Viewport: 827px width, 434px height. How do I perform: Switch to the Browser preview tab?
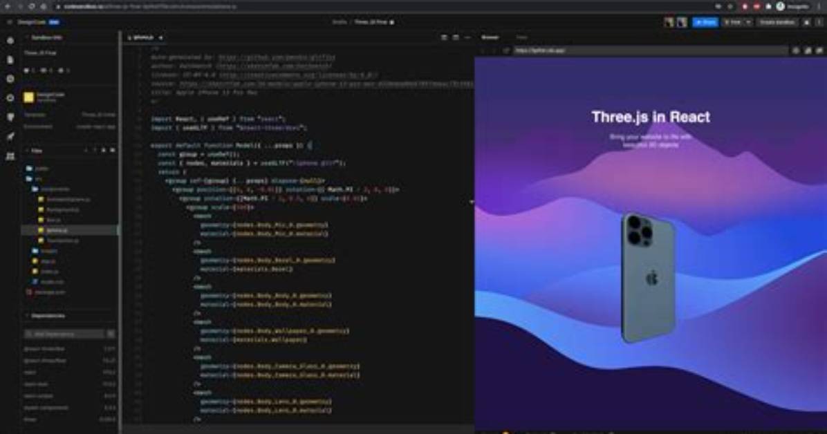tap(490, 37)
